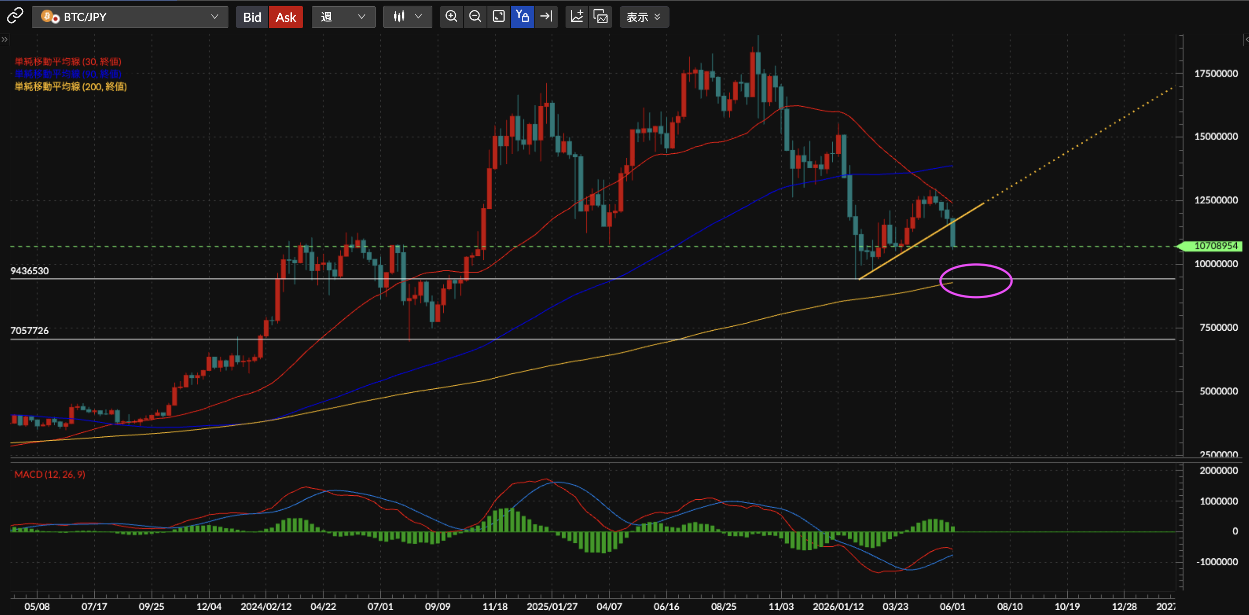Select Ask price mode
This screenshot has width=1249, height=615.
pyautogui.click(x=286, y=17)
